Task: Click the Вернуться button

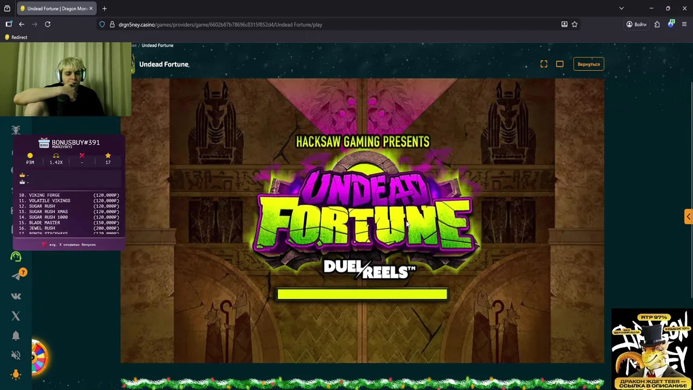Action: click(589, 64)
